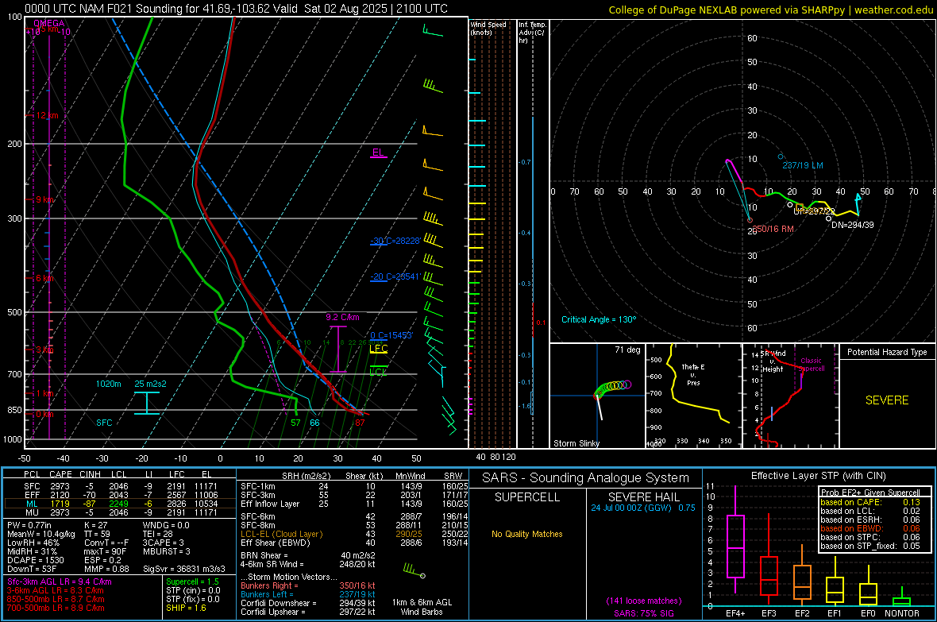
Task: Click the 6 km height marker
Action: coord(44,278)
